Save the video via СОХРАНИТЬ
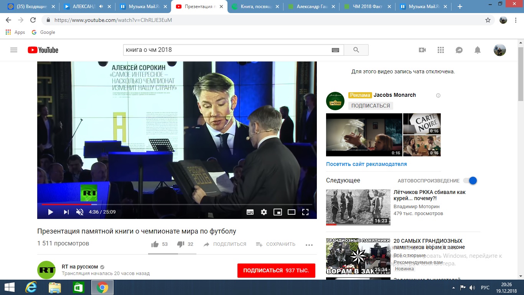The height and width of the screenshot is (295, 524). (x=275, y=244)
